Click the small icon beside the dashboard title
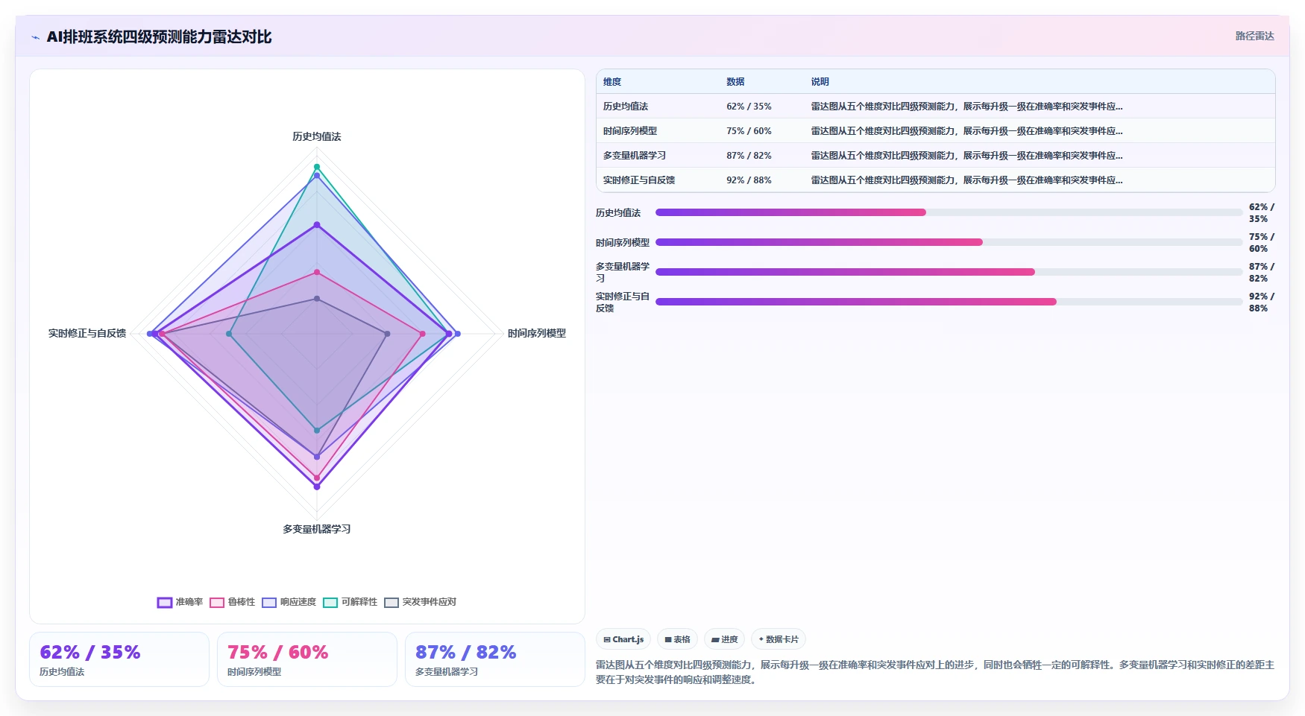This screenshot has width=1305, height=716. tap(35, 37)
